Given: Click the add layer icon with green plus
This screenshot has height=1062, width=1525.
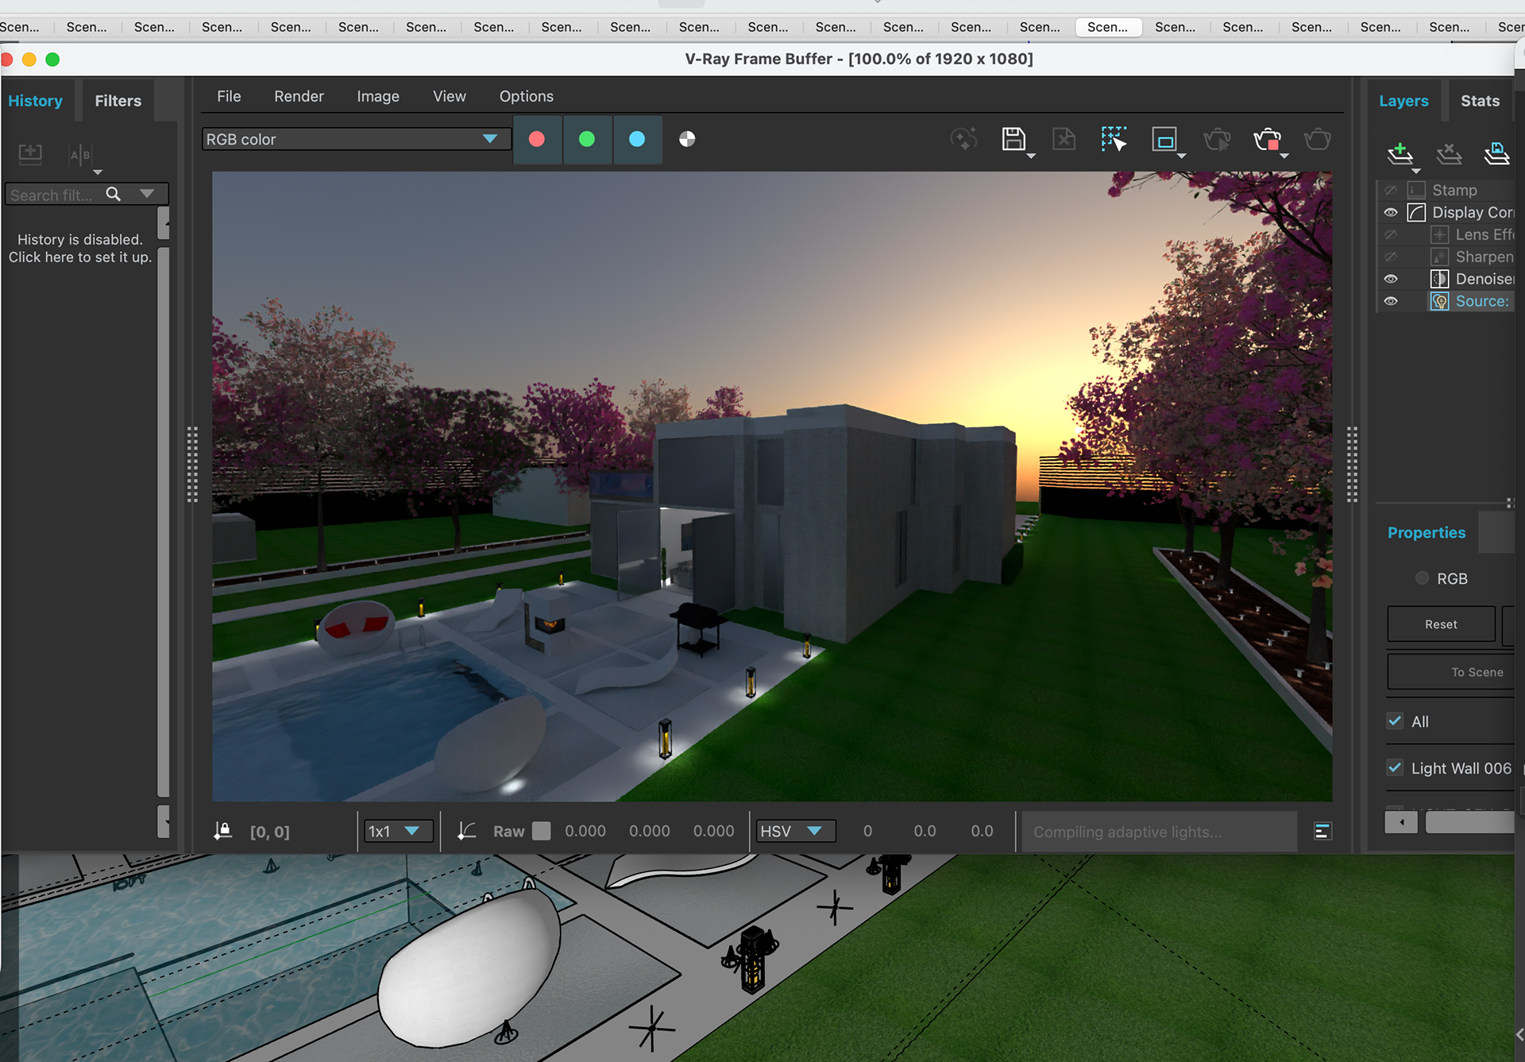Looking at the screenshot, I should click(1400, 153).
